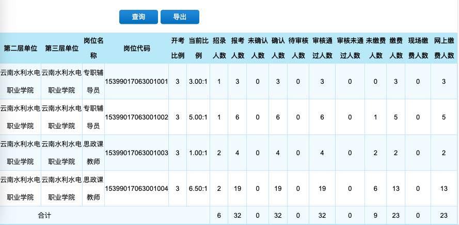This screenshot has height=225, width=459.
Task: Click the 报考人数 column header
Action: [x=238, y=48]
